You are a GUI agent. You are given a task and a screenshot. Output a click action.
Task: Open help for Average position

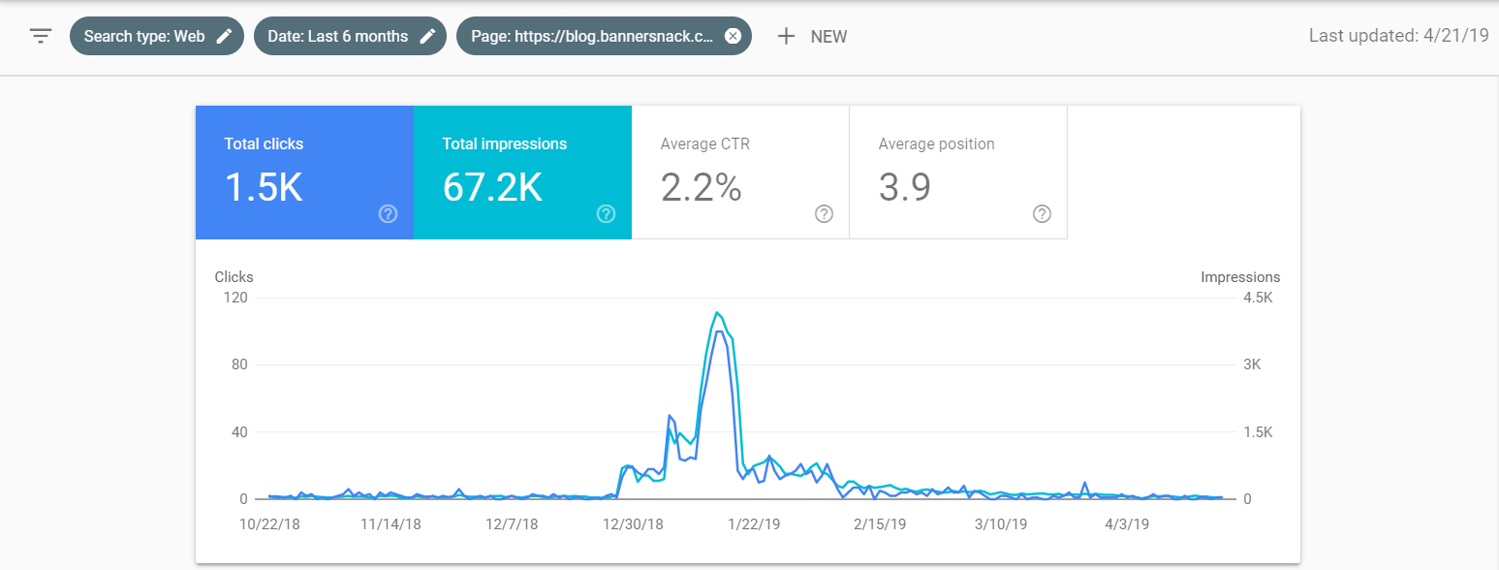pos(1042,214)
